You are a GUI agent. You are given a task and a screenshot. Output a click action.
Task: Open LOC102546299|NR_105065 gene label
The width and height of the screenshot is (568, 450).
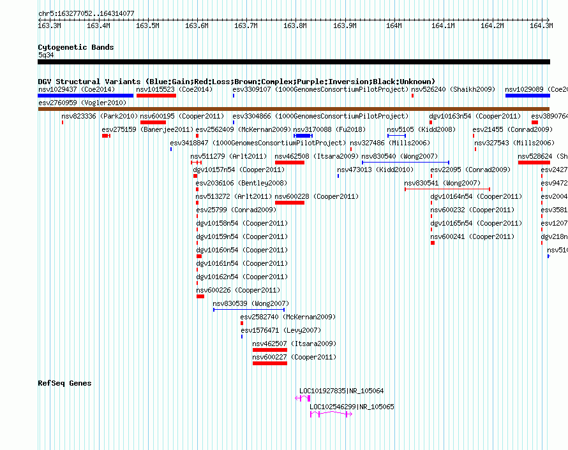coord(352,407)
